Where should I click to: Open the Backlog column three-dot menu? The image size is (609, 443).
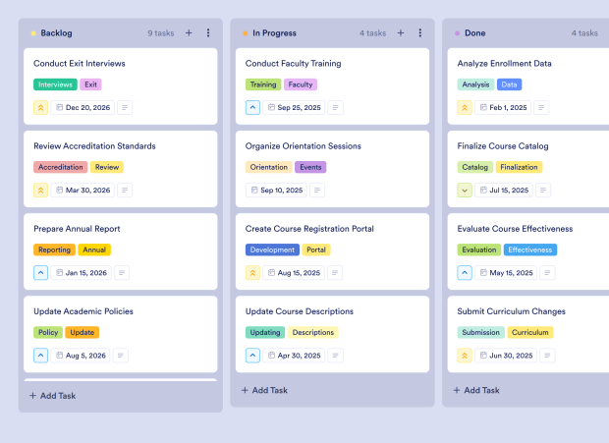click(x=208, y=32)
